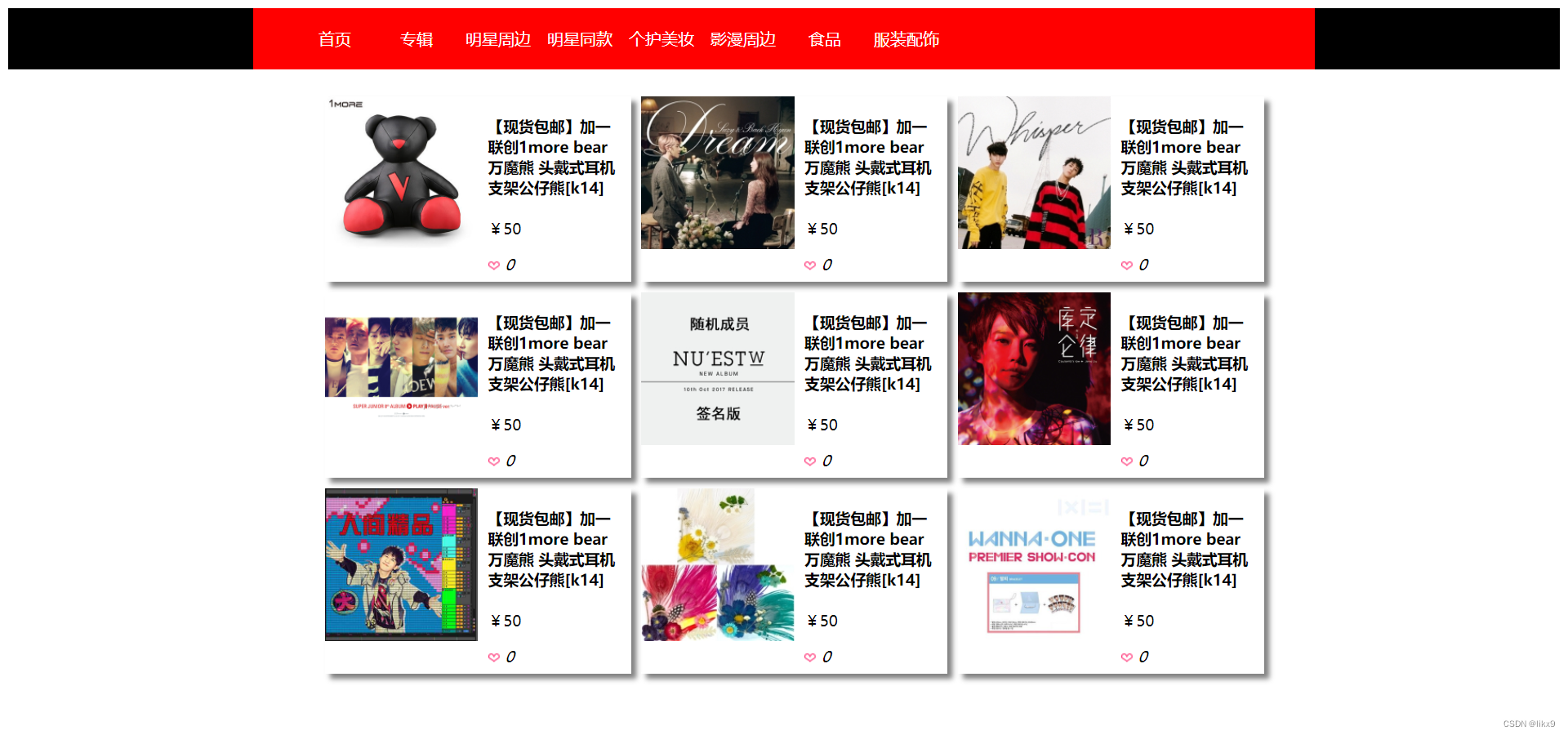This screenshot has height=735, width=1568.
Task: Open product title next to the Whisper album
Action: pyautogui.click(x=1184, y=158)
